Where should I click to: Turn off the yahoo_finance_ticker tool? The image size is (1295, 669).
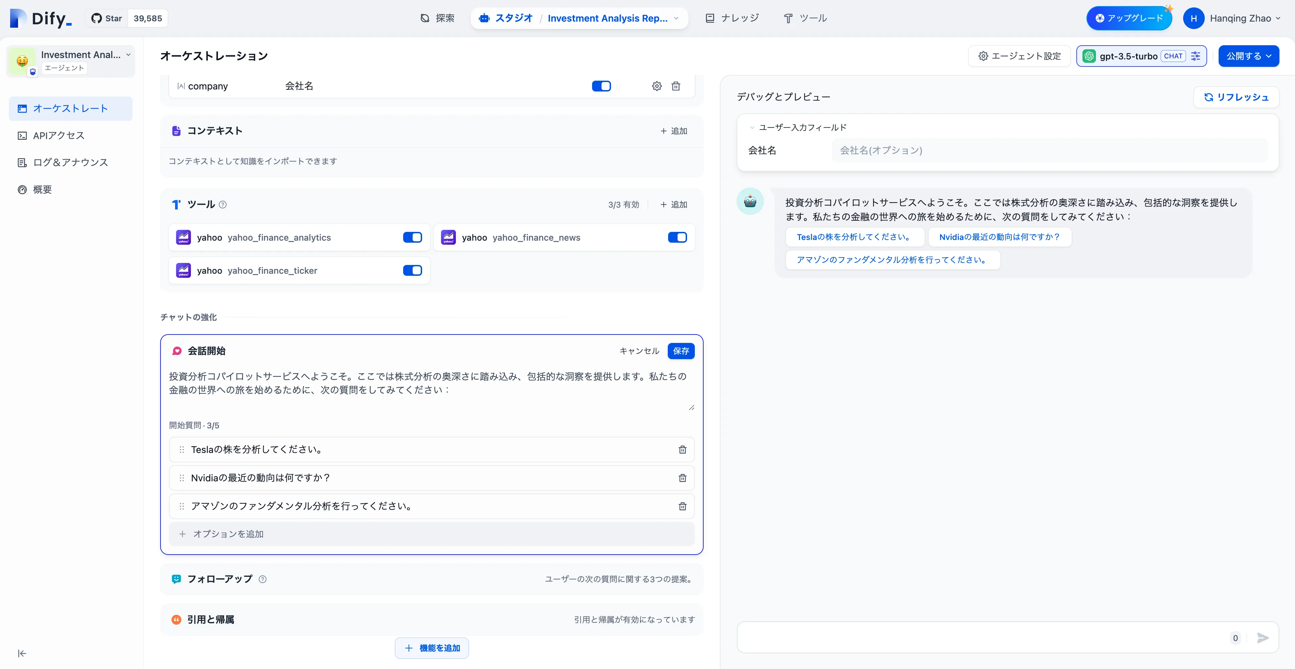pos(412,271)
